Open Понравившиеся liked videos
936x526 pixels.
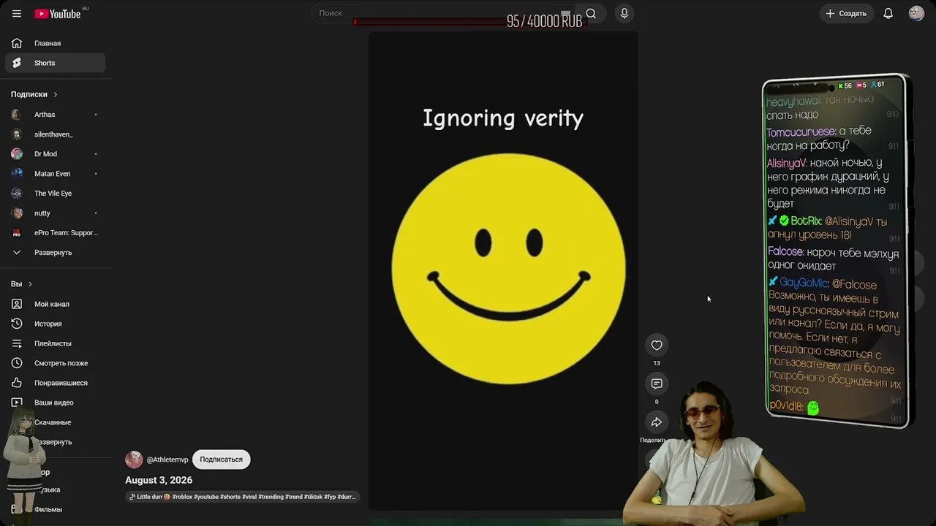coord(55,383)
